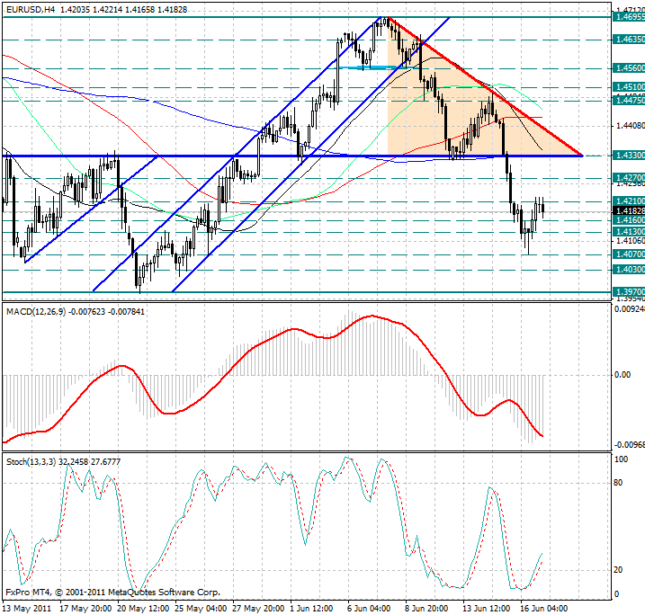The image size is (645, 615).
Task: Click the 13 May 2011 date label
Action: pyautogui.click(x=27, y=609)
